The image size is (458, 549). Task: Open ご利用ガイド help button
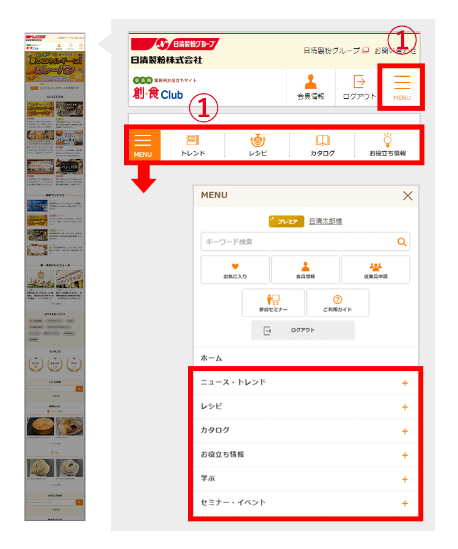[x=337, y=303]
